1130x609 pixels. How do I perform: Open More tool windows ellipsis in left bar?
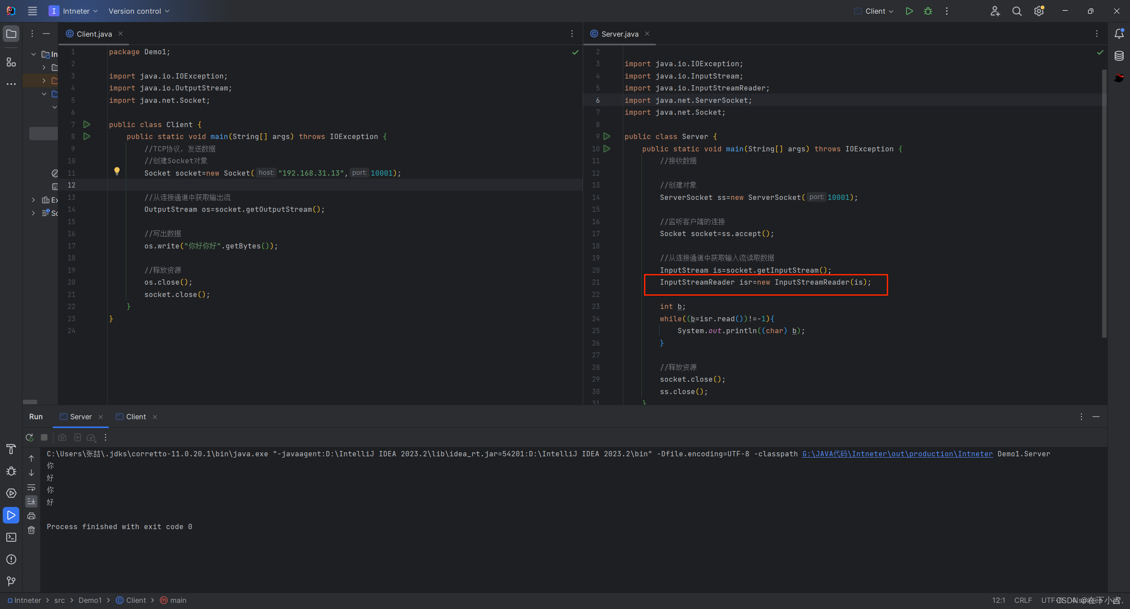click(11, 84)
